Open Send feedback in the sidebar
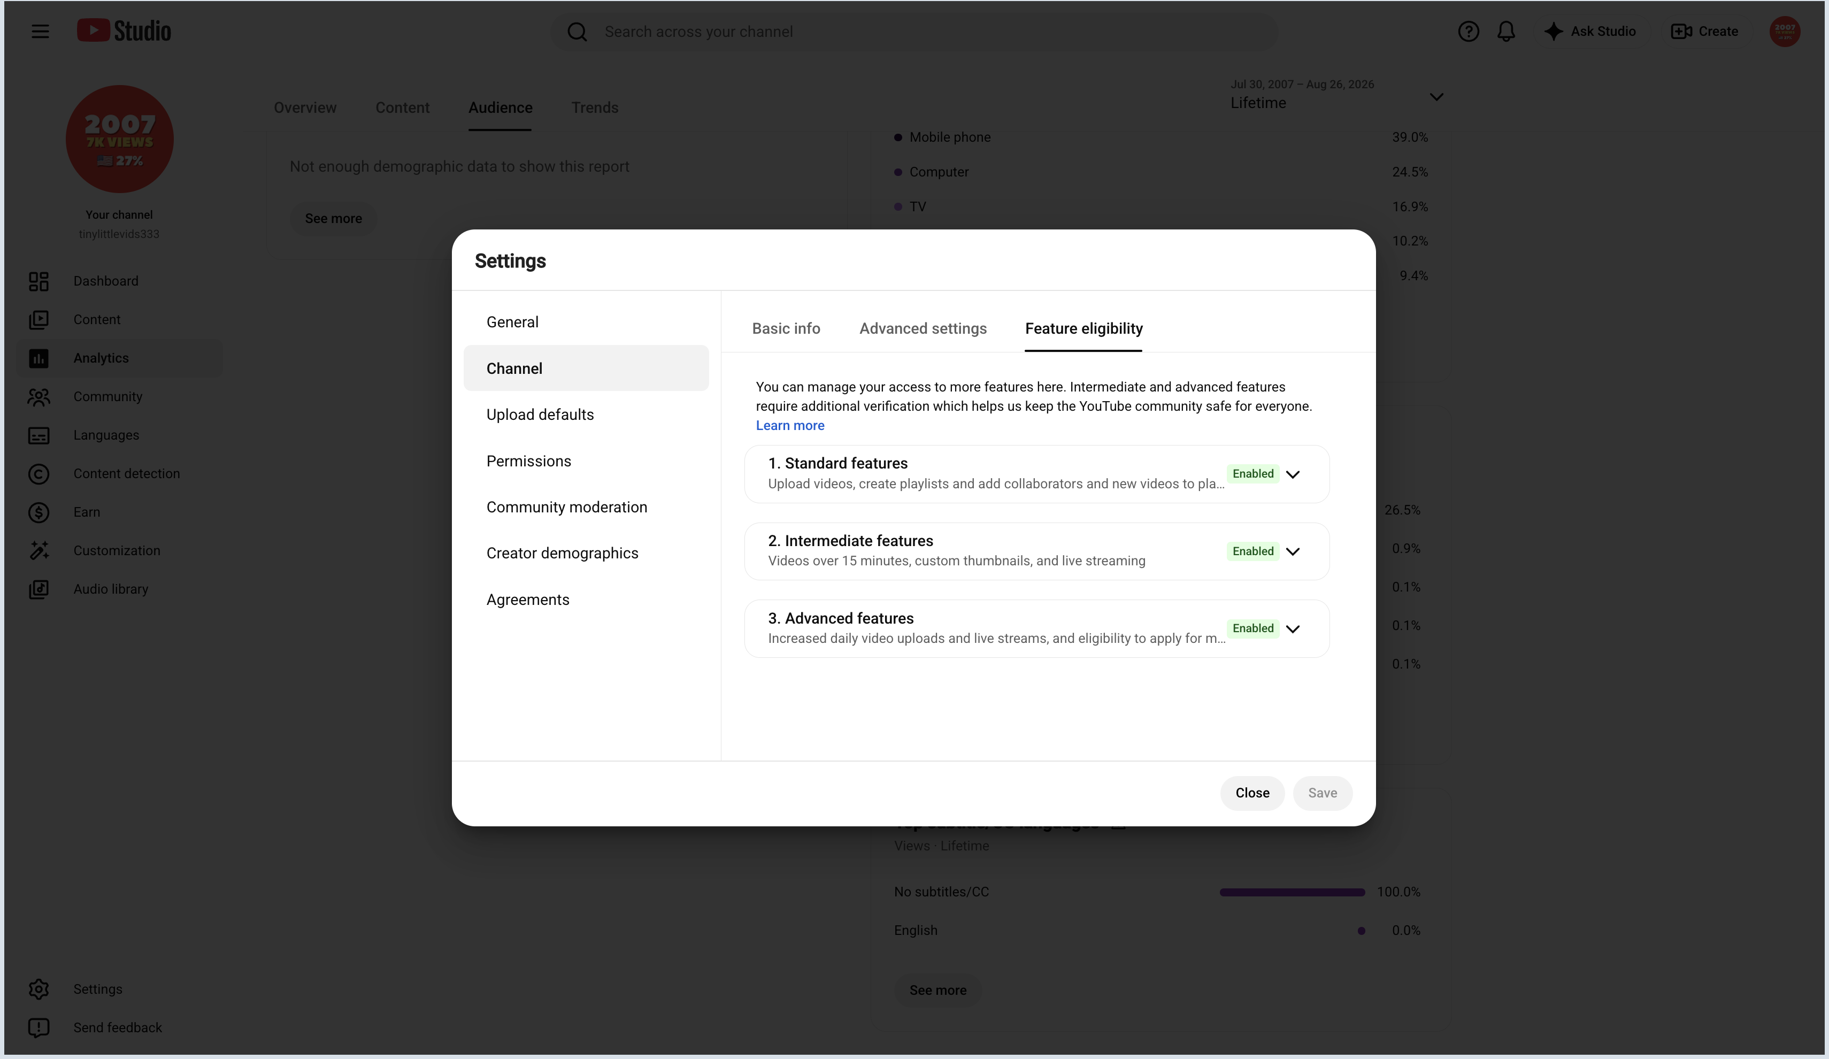Viewport: 1829px width, 1059px height. coord(119,1027)
